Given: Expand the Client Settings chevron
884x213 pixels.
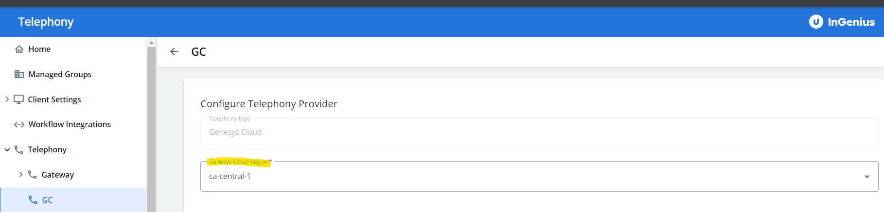Looking at the screenshot, I should [7, 99].
